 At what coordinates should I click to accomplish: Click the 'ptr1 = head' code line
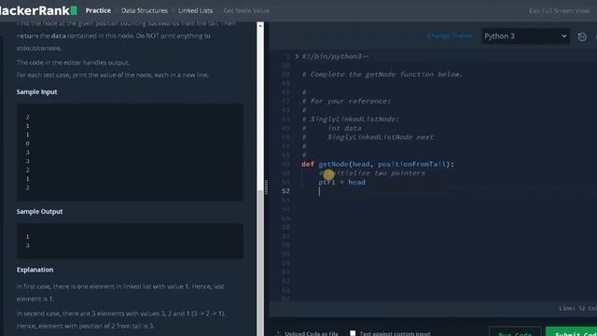click(x=341, y=182)
